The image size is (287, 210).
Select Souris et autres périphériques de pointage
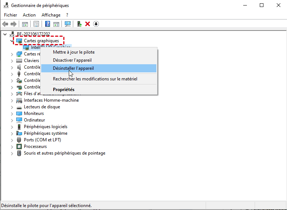[x=65, y=153]
